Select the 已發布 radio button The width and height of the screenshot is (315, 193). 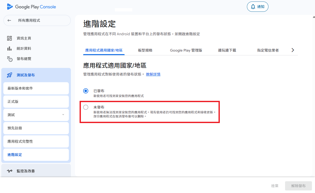pyautogui.click(x=85, y=91)
